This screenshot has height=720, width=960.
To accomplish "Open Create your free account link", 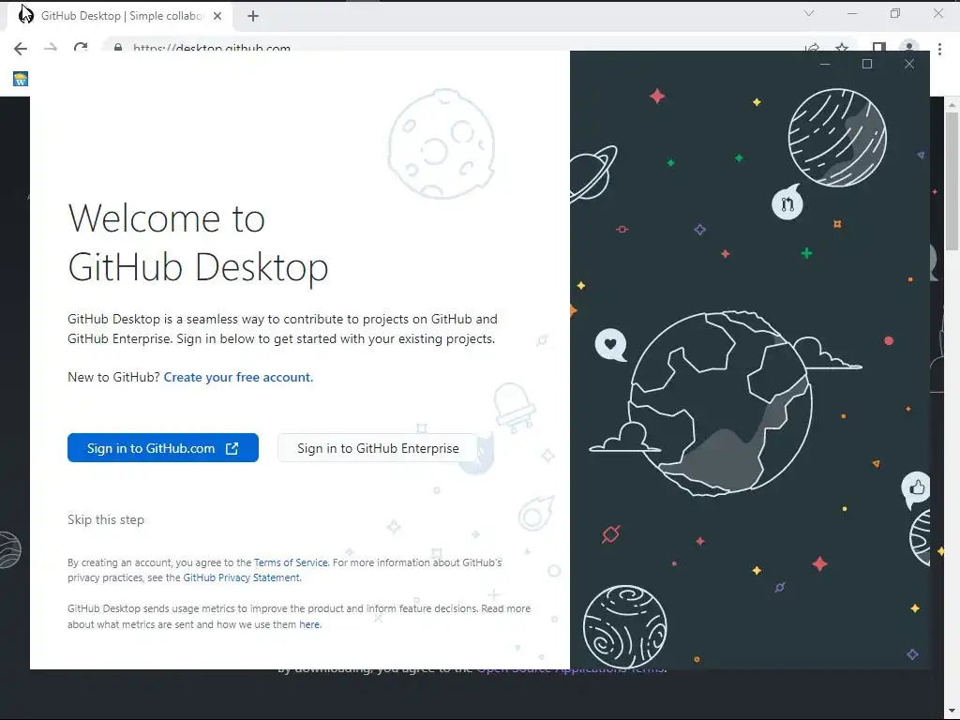I will pyautogui.click(x=238, y=377).
